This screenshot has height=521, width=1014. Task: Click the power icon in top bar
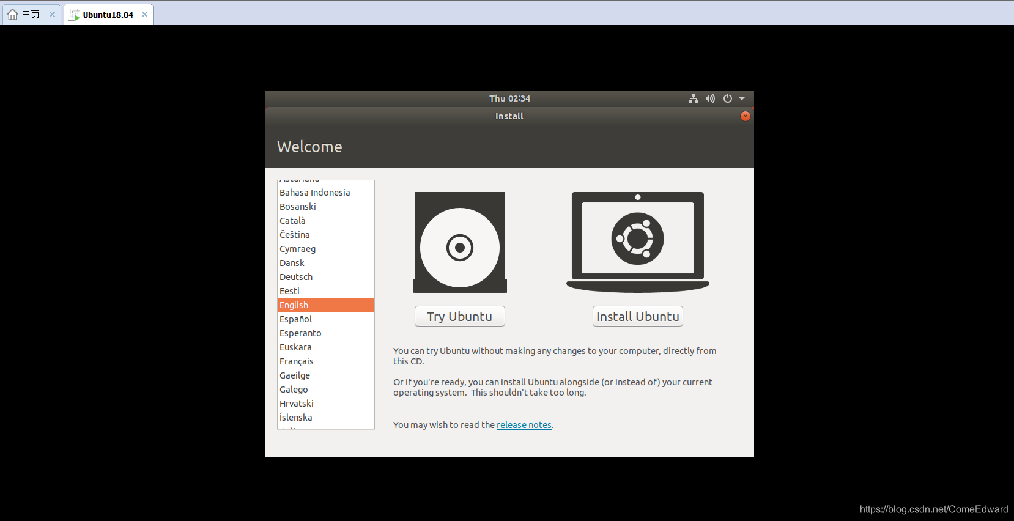point(728,98)
